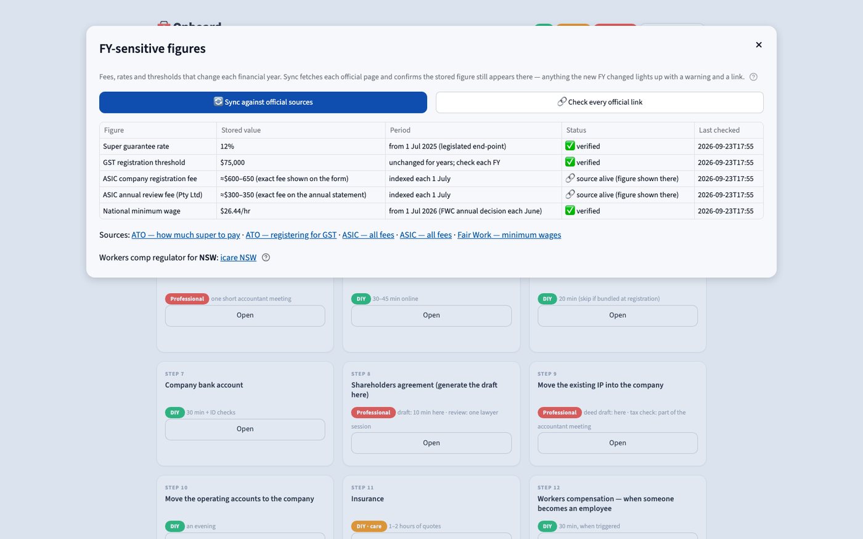Click the Last checked column header

729,130
